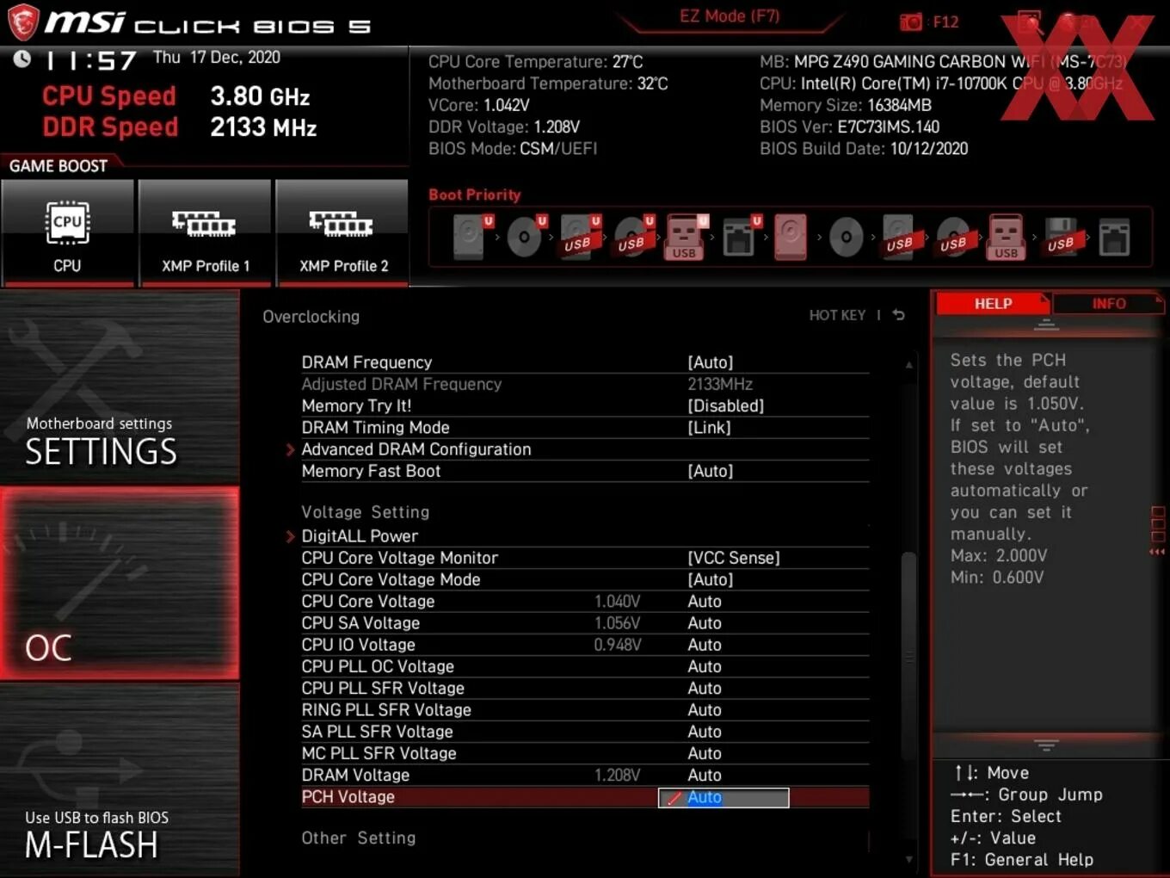Select the MC PLL SFR Voltage Auto value

point(705,753)
